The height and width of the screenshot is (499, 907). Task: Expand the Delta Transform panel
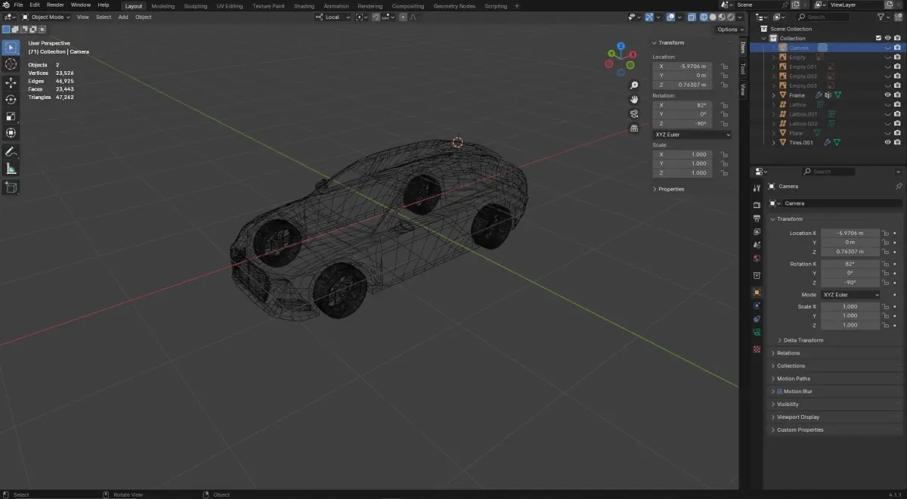click(x=803, y=340)
